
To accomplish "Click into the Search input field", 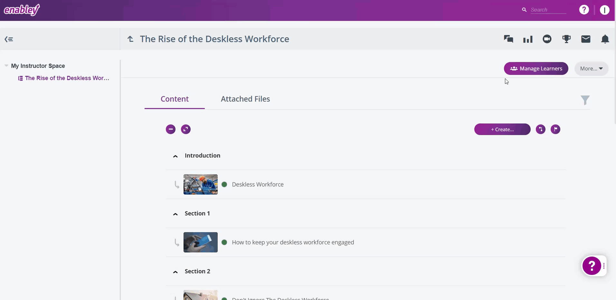I will click(548, 10).
